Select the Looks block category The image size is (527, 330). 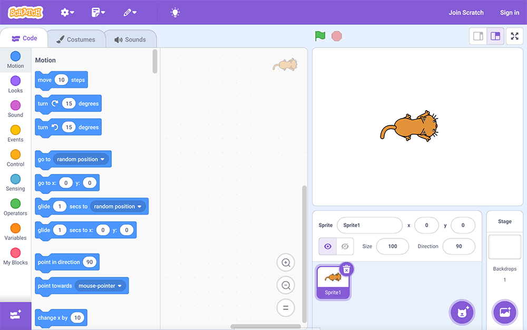tap(15, 84)
